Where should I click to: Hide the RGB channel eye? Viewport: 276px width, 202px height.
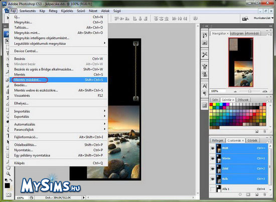tap(213, 148)
